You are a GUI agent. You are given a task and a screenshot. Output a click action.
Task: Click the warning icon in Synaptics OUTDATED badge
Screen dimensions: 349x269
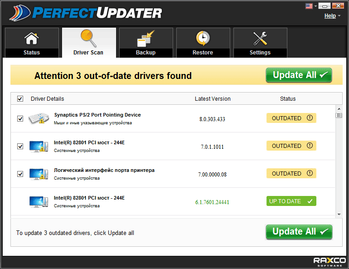pyautogui.click(x=310, y=118)
